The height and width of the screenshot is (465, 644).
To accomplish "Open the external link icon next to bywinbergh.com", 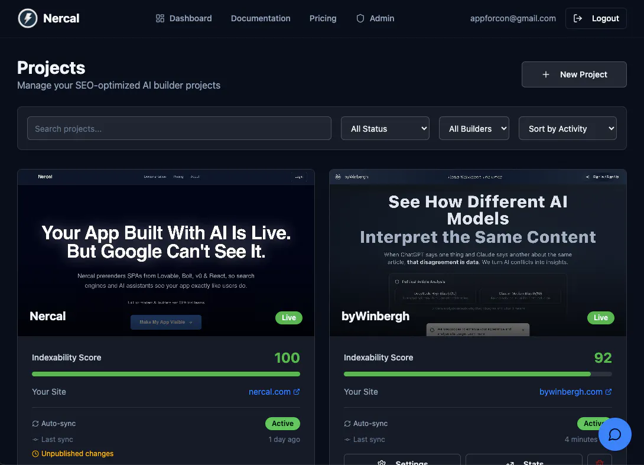I will (609, 392).
